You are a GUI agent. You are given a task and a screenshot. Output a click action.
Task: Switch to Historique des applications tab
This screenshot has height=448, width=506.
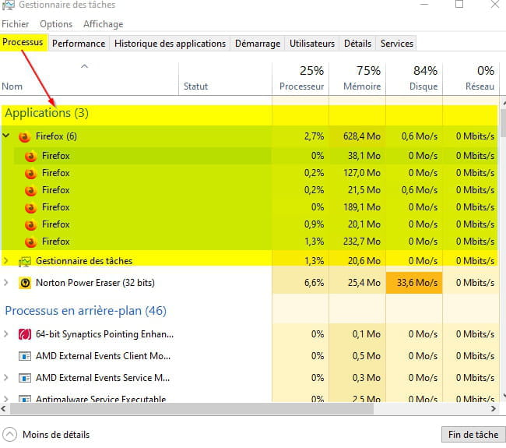tap(170, 44)
